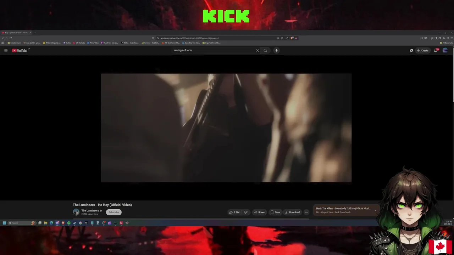Share the Ho Hey video

(x=259, y=212)
